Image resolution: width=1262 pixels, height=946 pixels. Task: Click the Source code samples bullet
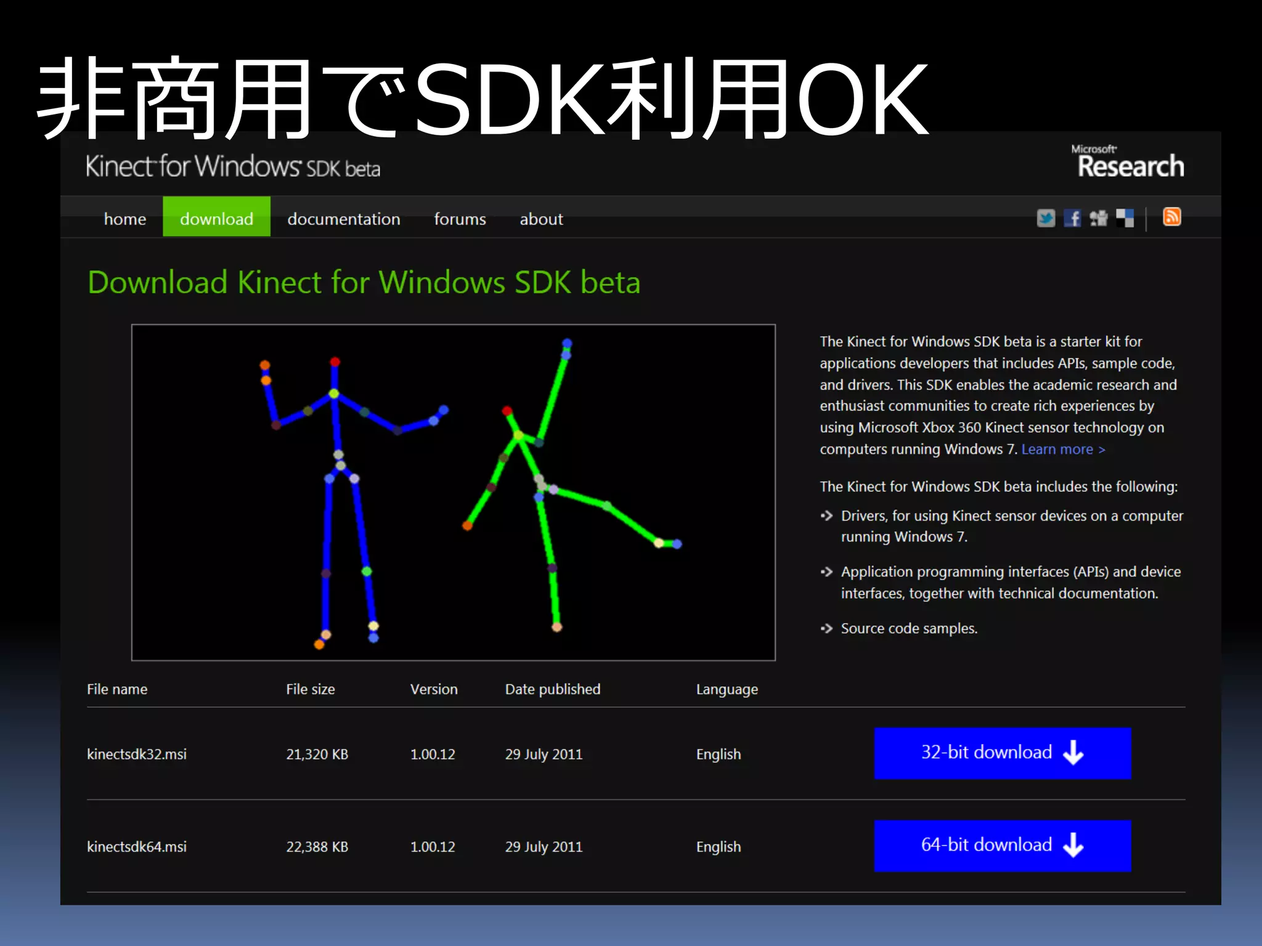(909, 628)
